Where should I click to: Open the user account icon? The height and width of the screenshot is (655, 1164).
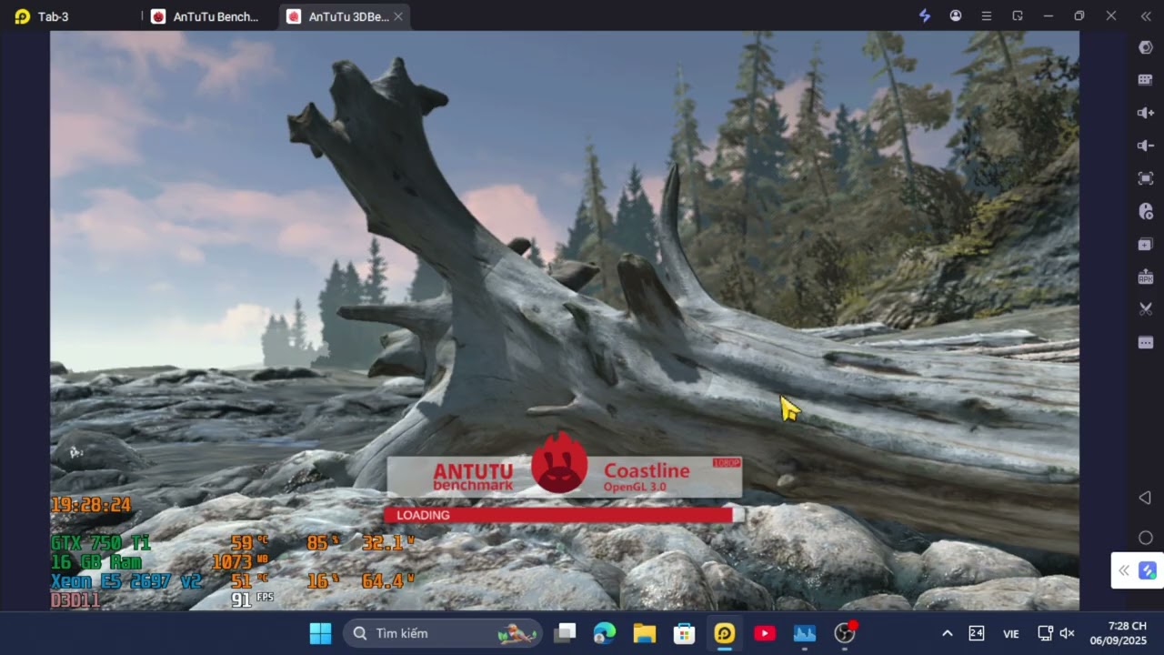[956, 15]
